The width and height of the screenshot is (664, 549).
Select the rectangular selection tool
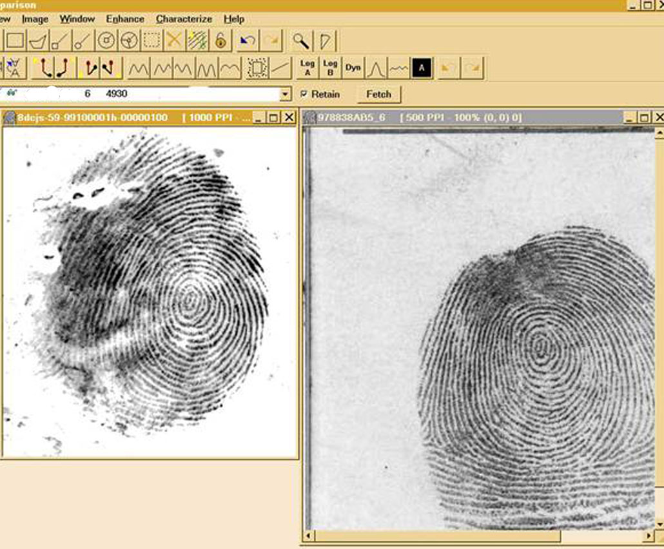point(14,40)
